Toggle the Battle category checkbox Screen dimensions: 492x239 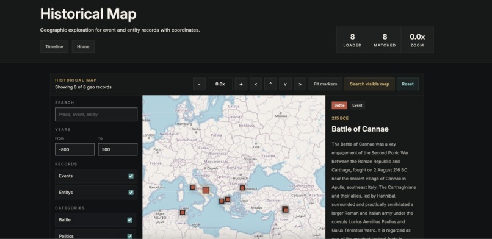(129, 220)
